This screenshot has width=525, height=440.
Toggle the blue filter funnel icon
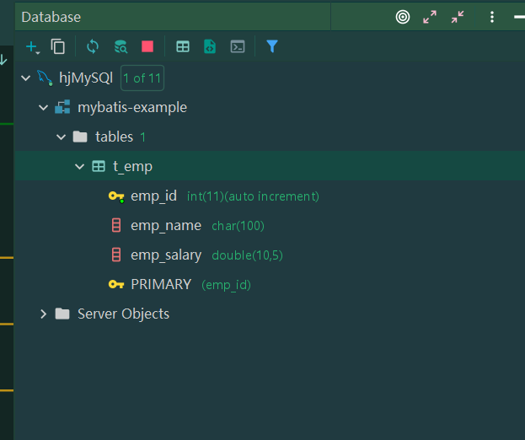pos(272,46)
